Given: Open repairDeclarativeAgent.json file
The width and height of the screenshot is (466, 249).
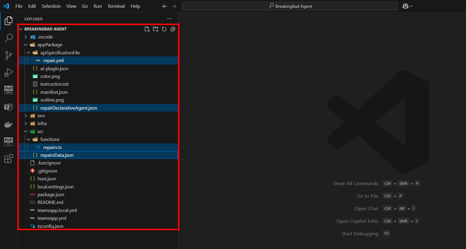Looking at the screenshot, I should [x=99, y=108].
